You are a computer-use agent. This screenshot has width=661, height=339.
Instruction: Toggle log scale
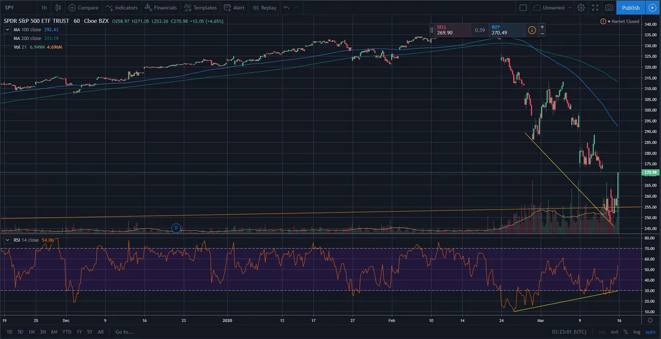click(x=636, y=332)
